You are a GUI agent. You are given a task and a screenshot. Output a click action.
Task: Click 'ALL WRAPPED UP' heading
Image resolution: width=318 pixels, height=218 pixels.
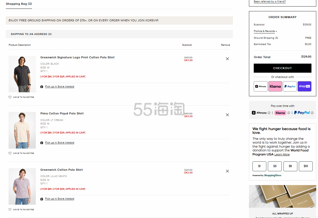click(x=282, y=214)
